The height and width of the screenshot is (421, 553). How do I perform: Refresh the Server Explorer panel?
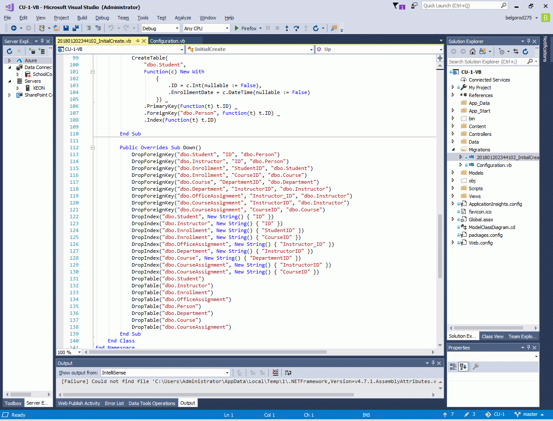(x=10, y=51)
